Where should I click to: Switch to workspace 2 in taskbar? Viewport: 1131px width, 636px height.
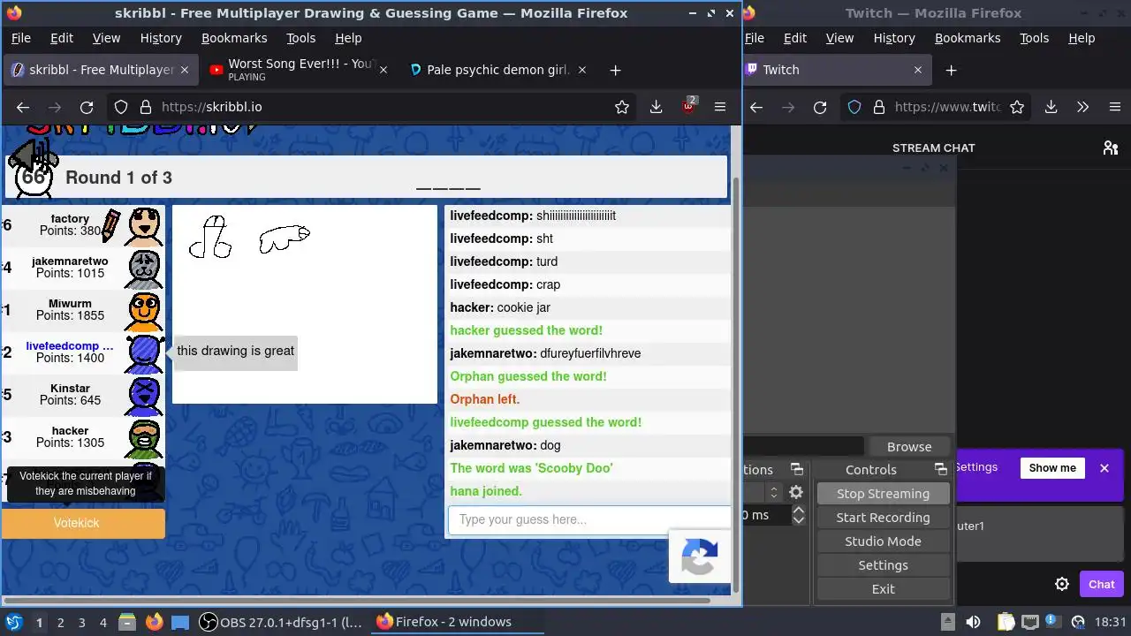pos(60,622)
